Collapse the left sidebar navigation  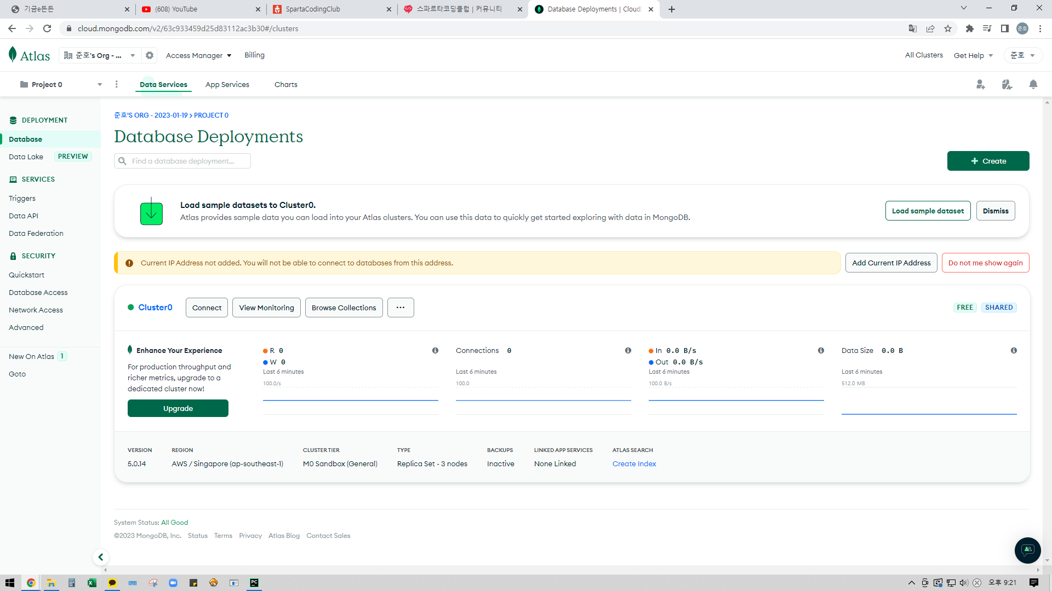[x=101, y=557]
